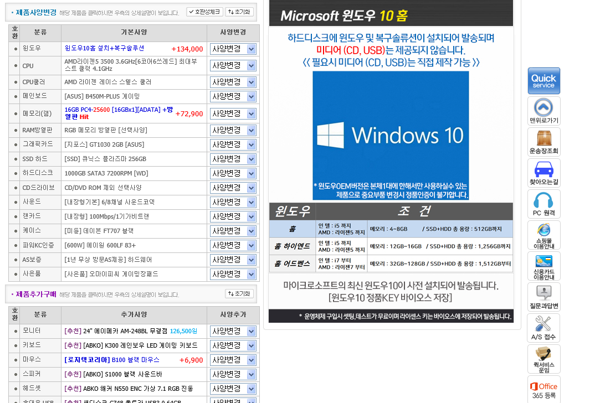
Task: Open 사양변경 dropdown for 사운드 row
Action: (x=233, y=202)
